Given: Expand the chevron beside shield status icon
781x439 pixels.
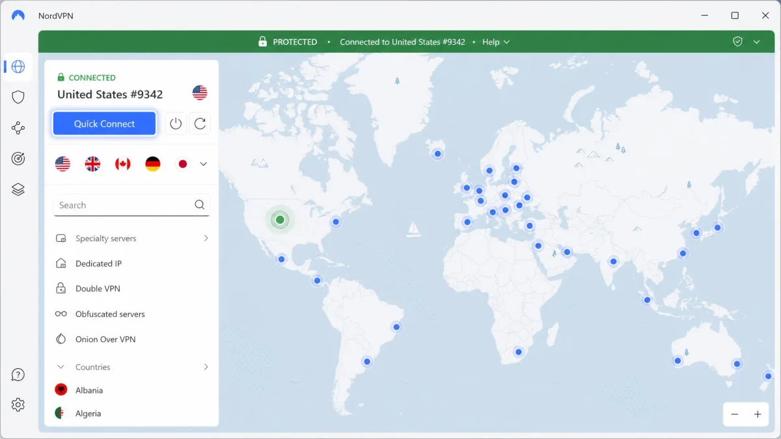Looking at the screenshot, I should coord(756,42).
